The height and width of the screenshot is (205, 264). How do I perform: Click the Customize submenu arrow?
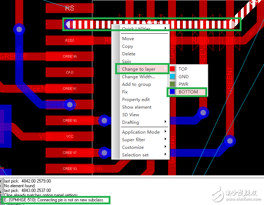pos(165,146)
